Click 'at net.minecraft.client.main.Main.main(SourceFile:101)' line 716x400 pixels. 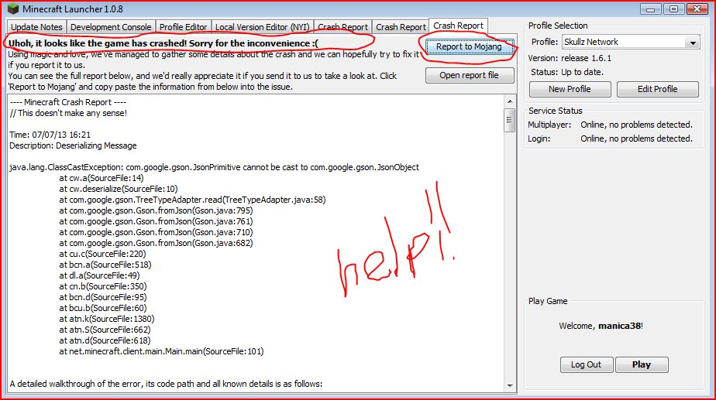(x=161, y=351)
